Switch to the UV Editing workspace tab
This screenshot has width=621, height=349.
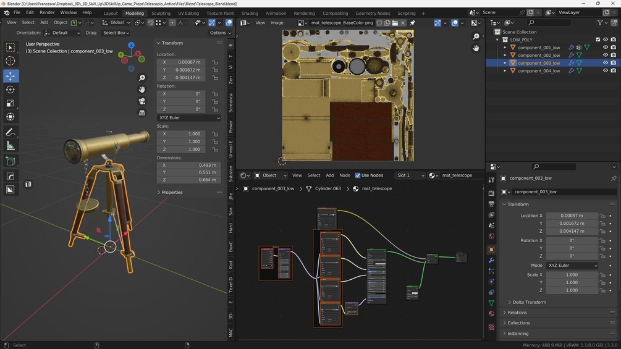coord(188,13)
